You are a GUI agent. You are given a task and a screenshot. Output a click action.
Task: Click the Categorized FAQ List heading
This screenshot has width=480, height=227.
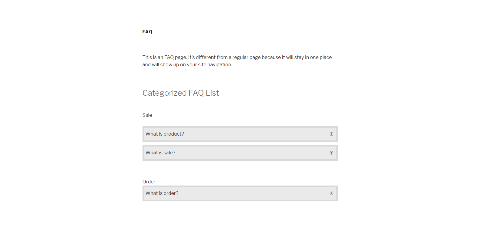[x=181, y=93]
